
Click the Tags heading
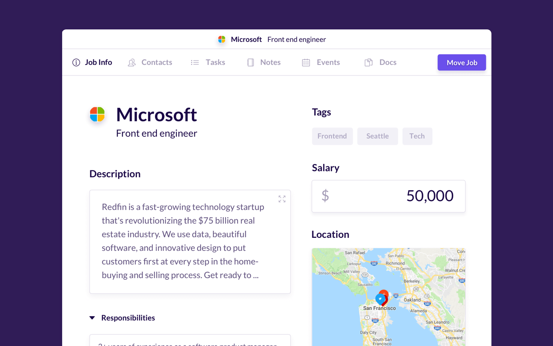(x=321, y=112)
